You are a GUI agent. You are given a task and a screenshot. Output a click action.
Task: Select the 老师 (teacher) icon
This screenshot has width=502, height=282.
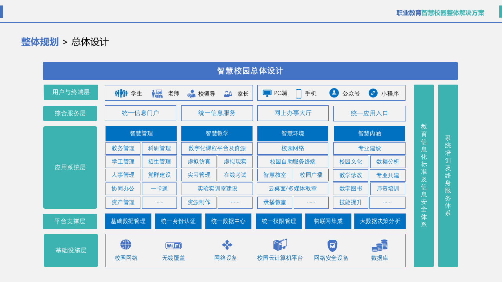158,93
